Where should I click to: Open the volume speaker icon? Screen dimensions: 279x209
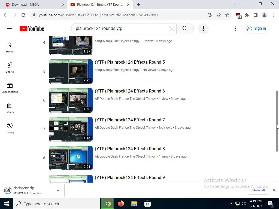coord(244,204)
